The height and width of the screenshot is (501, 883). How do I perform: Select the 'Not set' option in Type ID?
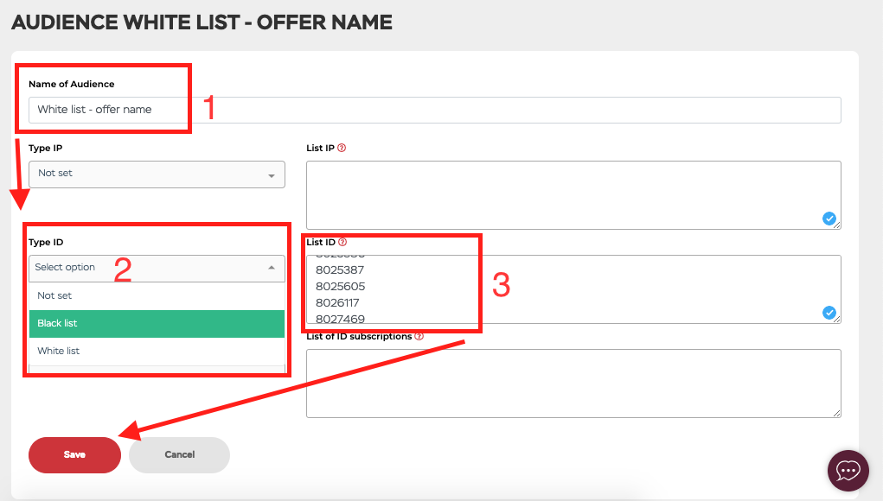pyautogui.click(x=157, y=295)
